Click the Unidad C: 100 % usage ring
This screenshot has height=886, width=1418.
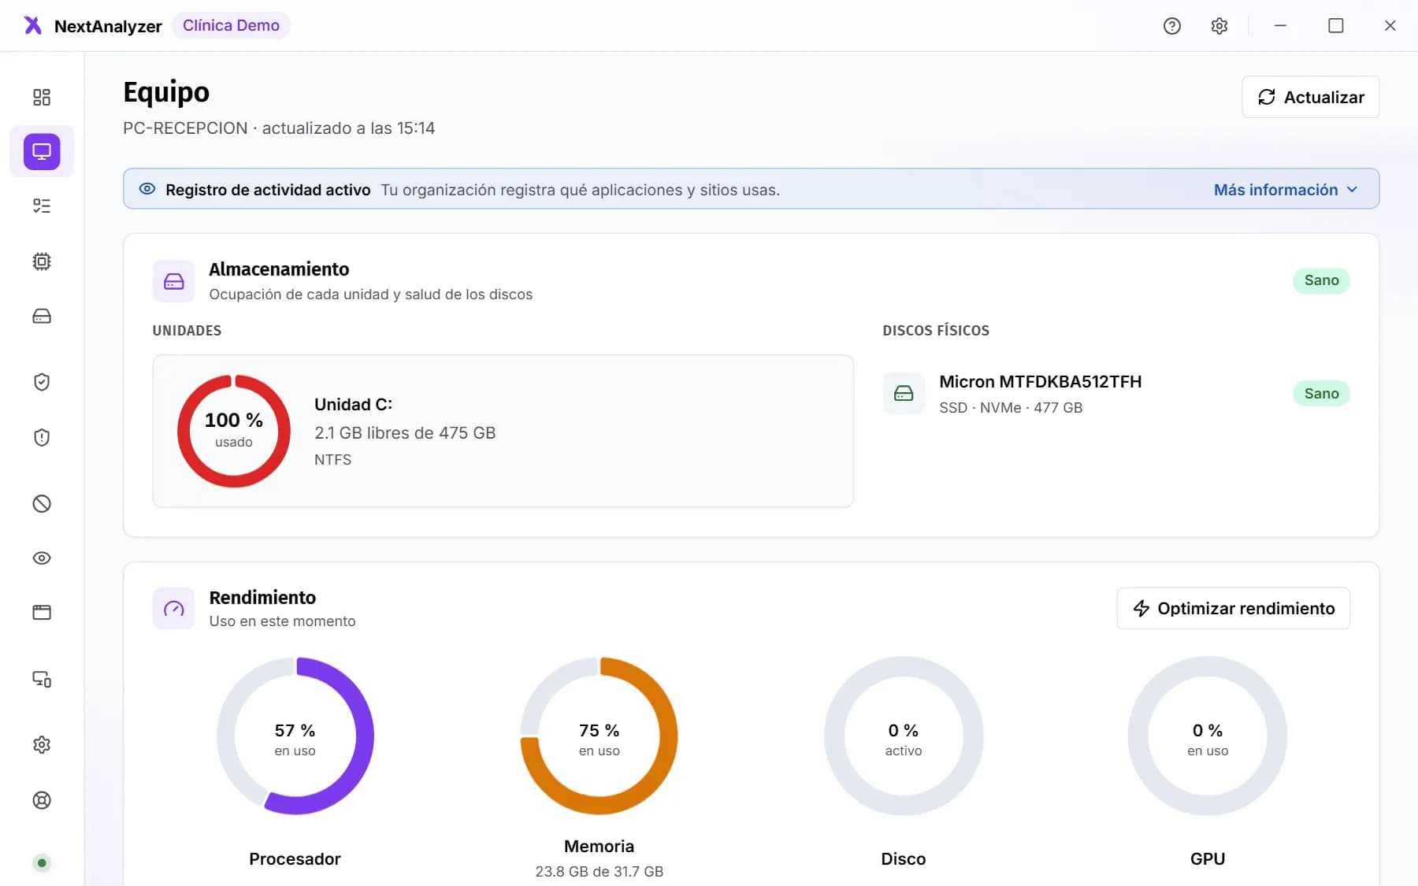pos(234,431)
